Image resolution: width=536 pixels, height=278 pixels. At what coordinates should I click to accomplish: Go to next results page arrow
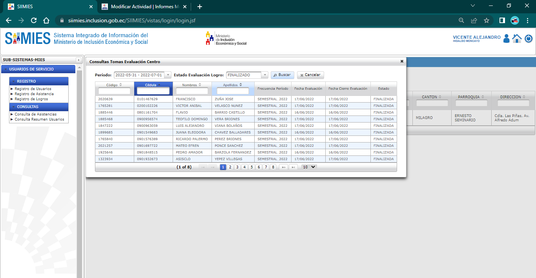(x=283, y=167)
